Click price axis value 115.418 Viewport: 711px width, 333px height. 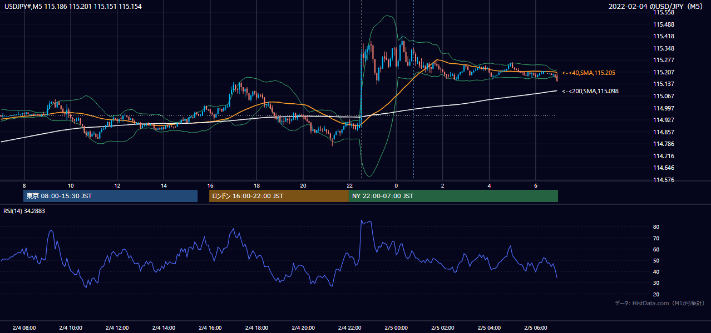click(663, 36)
